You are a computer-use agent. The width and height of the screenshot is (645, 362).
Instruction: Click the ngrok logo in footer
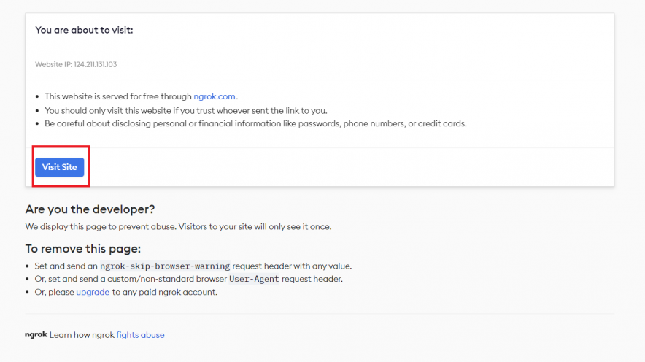(36, 335)
